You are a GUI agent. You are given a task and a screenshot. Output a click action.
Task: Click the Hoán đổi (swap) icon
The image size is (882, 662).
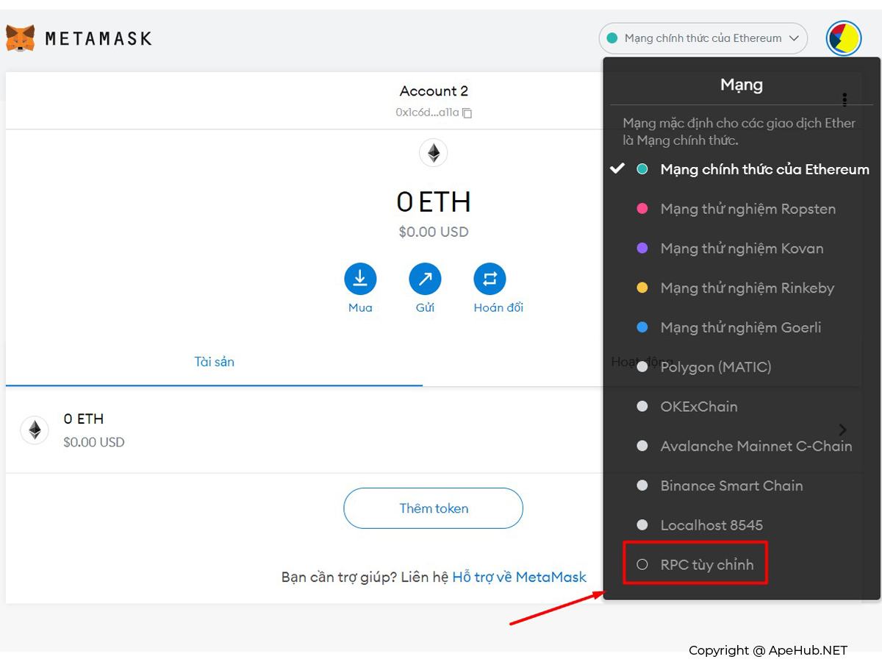point(490,279)
